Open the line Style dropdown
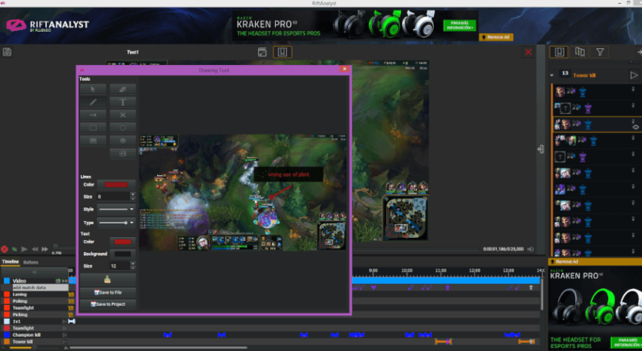This screenshot has width=642, height=351. pyautogui.click(x=117, y=209)
